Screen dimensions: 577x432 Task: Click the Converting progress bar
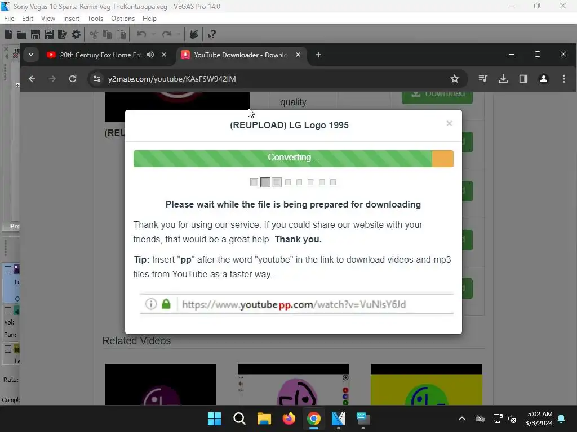pyautogui.click(x=293, y=158)
